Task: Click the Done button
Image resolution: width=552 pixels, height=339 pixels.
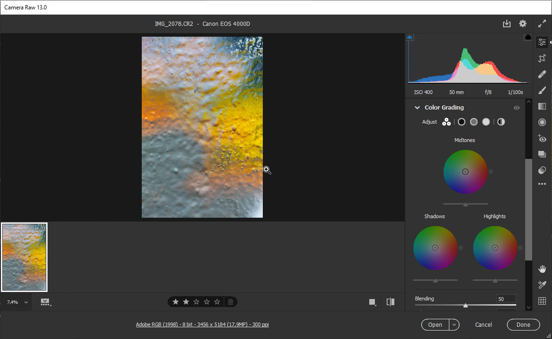Action: (523, 324)
